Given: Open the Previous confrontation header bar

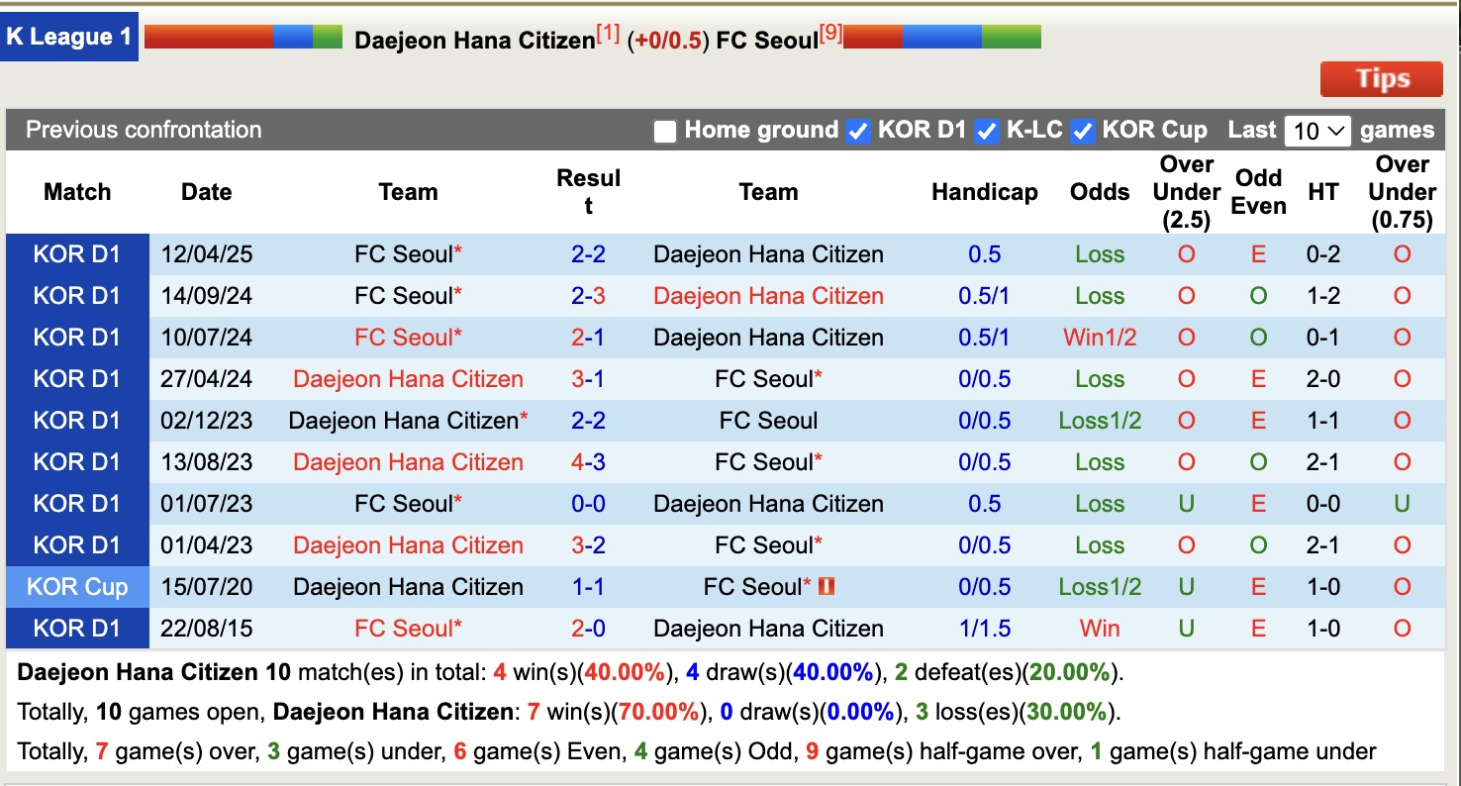Looking at the screenshot, I should coord(143,130).
